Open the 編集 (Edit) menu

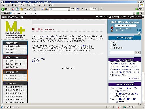(x=14, y=5)
